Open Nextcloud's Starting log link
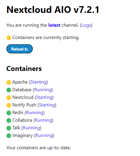 [44, 97]
